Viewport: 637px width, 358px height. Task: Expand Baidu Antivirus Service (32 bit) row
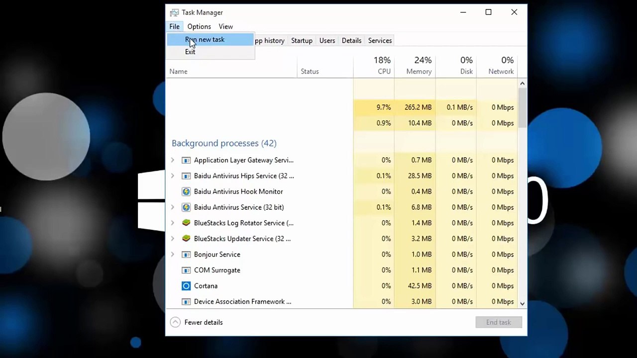pyautogui.click(x=173, y=207)
